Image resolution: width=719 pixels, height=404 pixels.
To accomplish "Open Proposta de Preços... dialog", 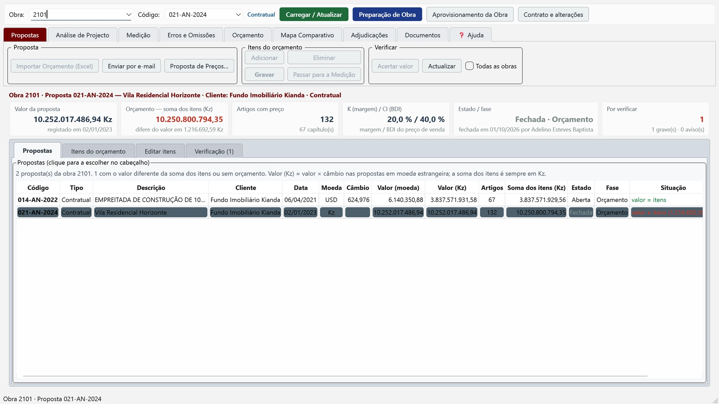I will (x=199, y=66).
